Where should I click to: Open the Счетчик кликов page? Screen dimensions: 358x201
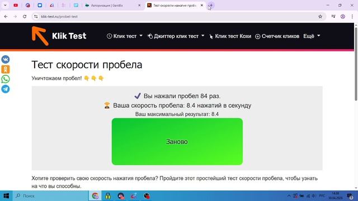(277, 36)
